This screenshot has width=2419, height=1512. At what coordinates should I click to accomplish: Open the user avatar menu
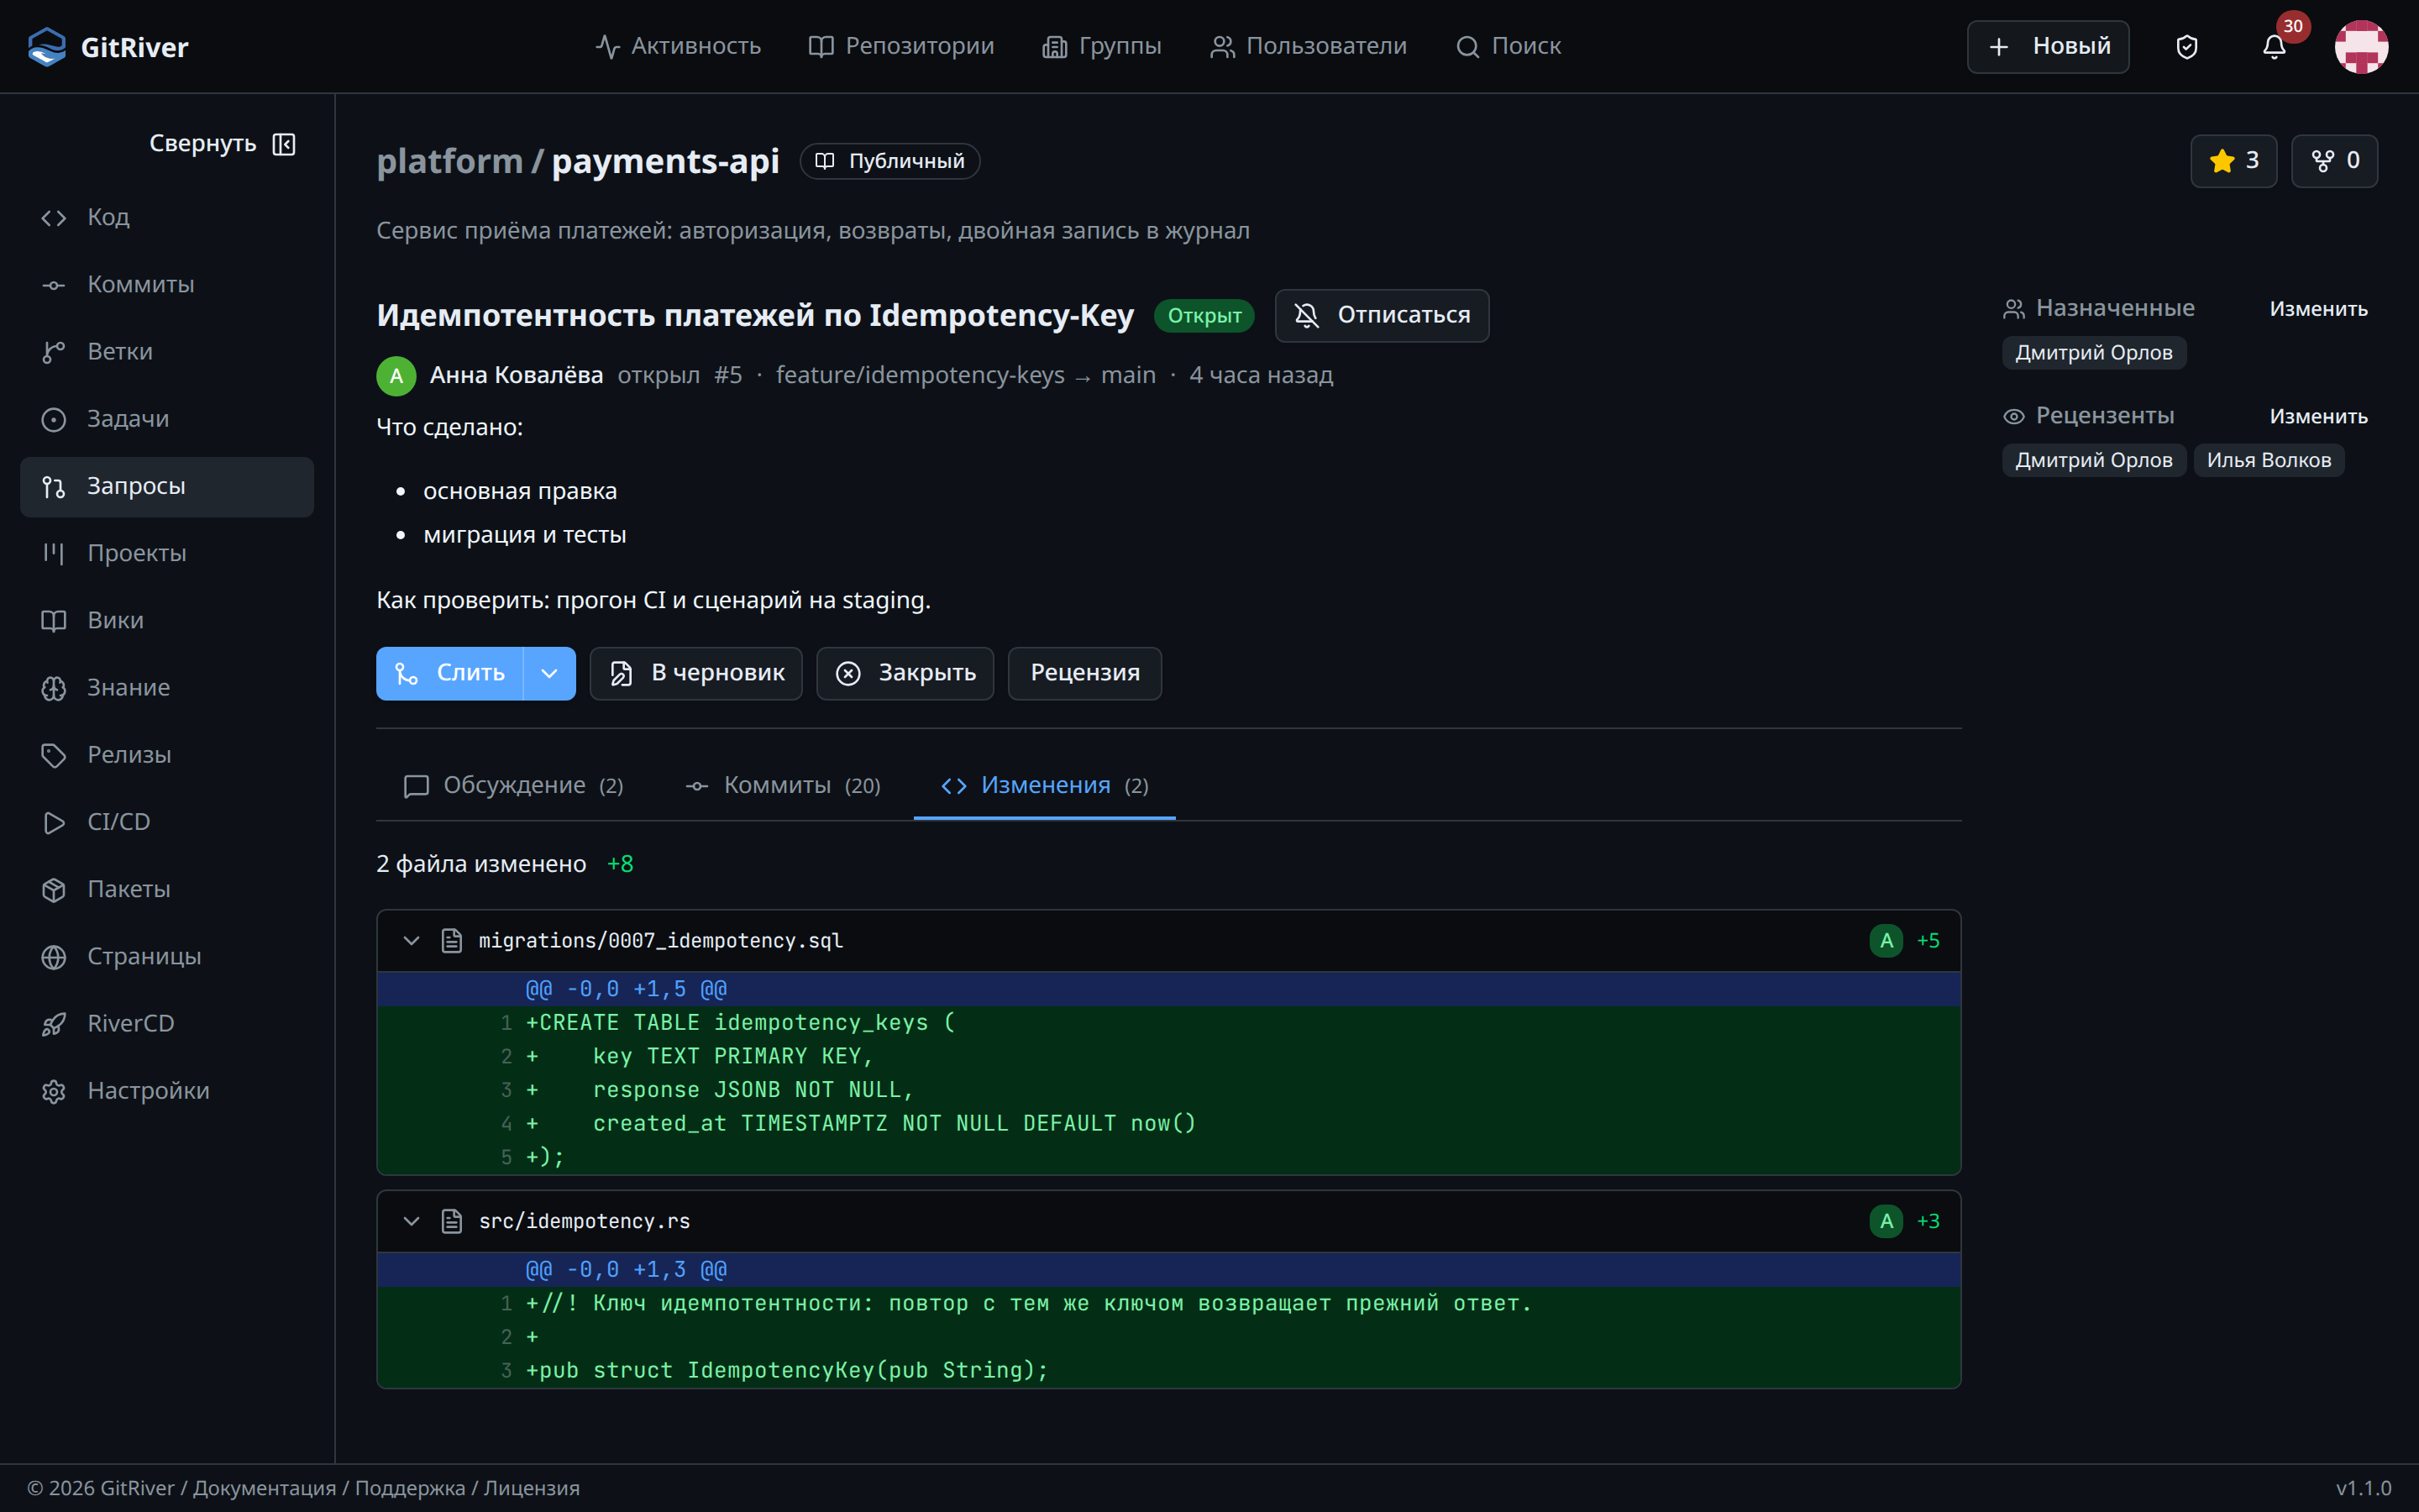[2361, 47]
